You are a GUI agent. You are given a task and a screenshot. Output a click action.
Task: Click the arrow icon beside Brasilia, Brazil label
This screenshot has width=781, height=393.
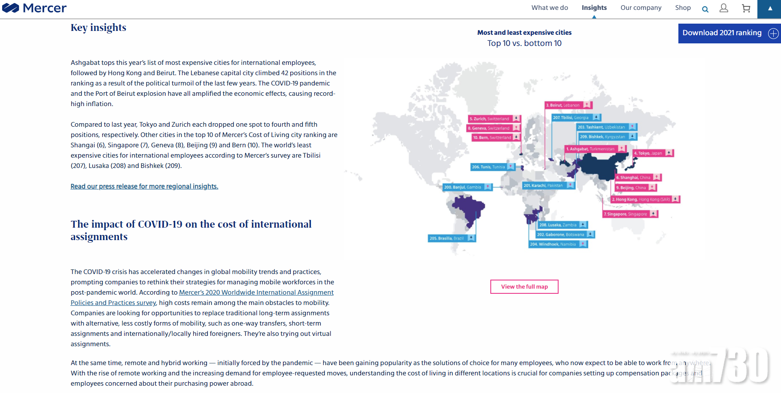coord(471,238)
